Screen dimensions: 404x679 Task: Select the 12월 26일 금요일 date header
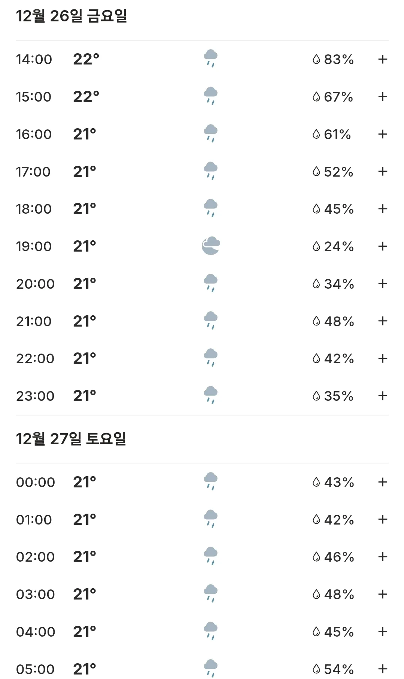pos(72,16)
